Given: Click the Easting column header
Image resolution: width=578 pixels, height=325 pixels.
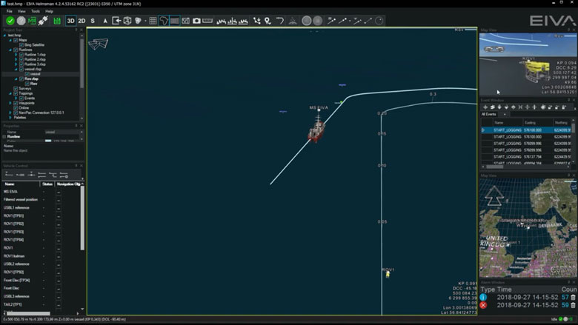Looking at the screenshot, I should click(x=537, y=123).
